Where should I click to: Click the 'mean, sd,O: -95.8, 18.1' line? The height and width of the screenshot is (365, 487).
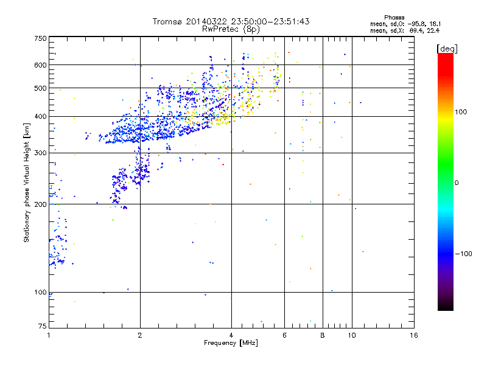pos(405,24)
